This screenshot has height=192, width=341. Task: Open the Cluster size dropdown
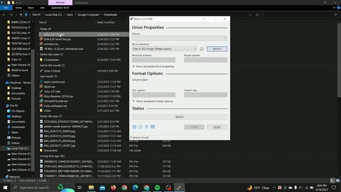coord(206,95)
